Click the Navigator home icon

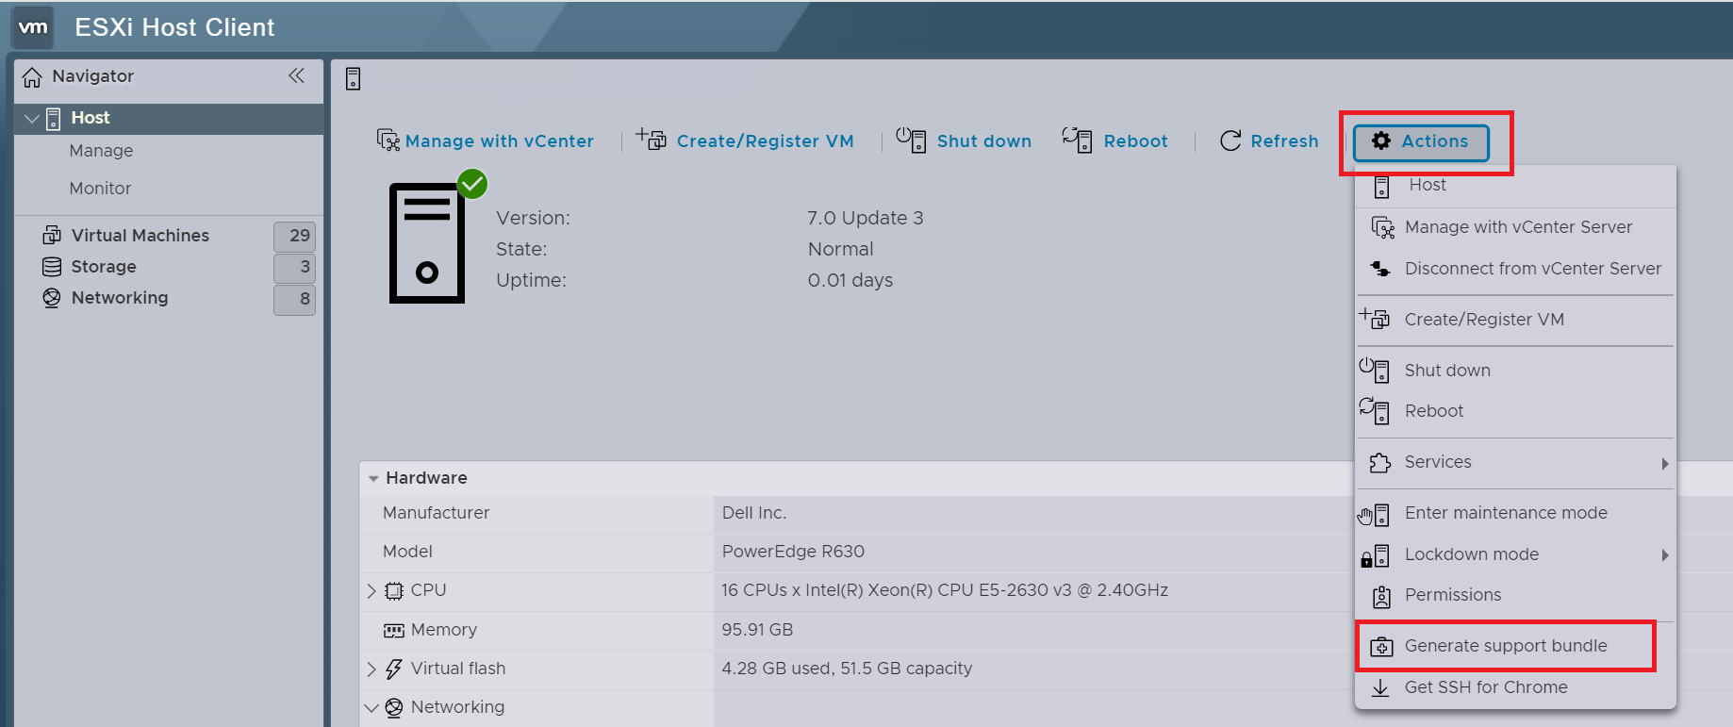click(32, 77)
